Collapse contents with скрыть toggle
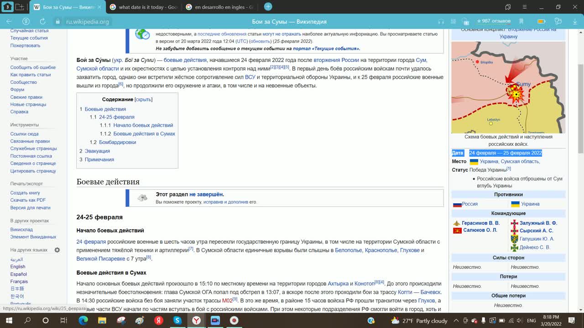 [x=143, y=99]
